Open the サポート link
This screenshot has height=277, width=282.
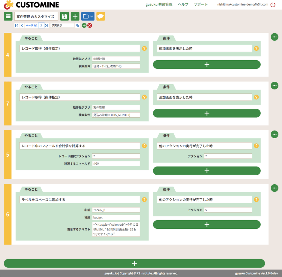[200, 5]
